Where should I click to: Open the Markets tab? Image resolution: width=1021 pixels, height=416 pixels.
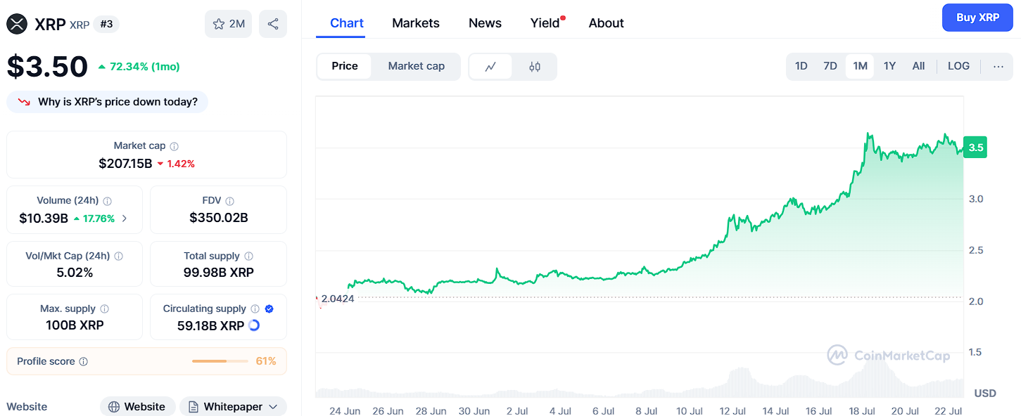[415, 23]
